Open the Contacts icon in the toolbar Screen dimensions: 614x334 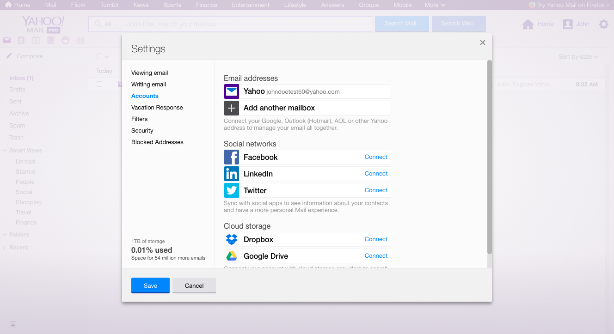pyautogui.click(x=21, y=40)
